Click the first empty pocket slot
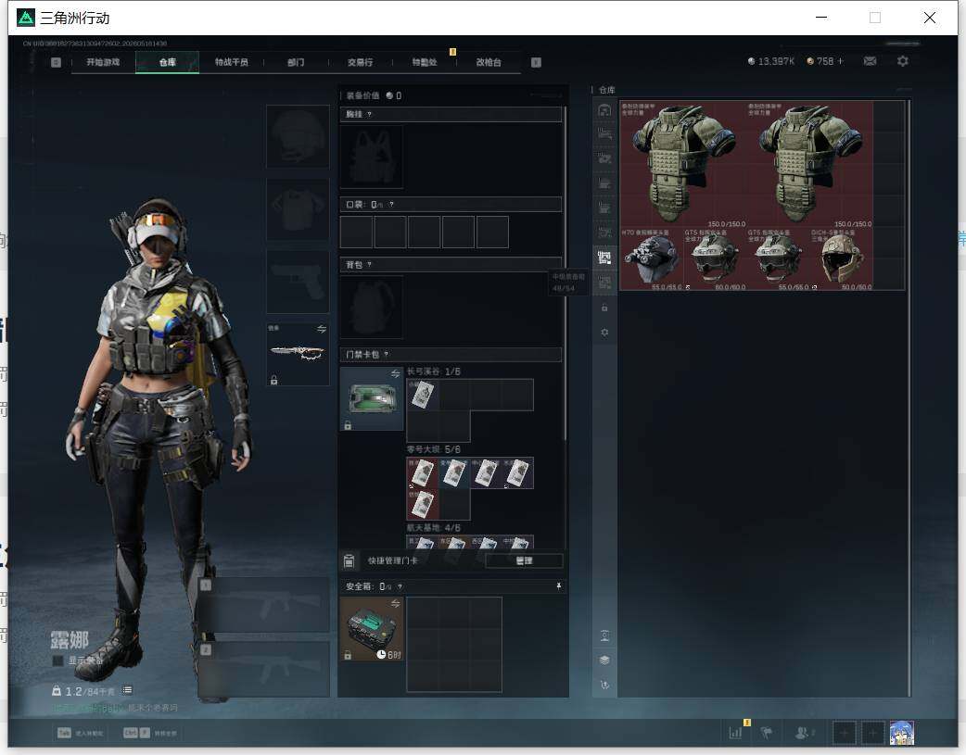966x755 pixels. coord(356,233)
